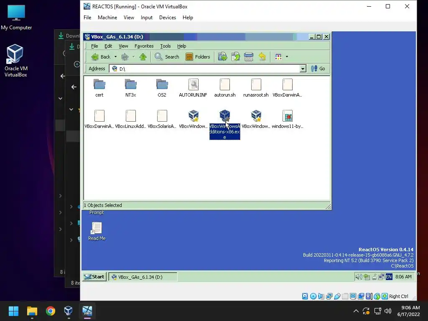428x321 pixels.
Task: Select the OS2 folder
Action: point(162,88)
